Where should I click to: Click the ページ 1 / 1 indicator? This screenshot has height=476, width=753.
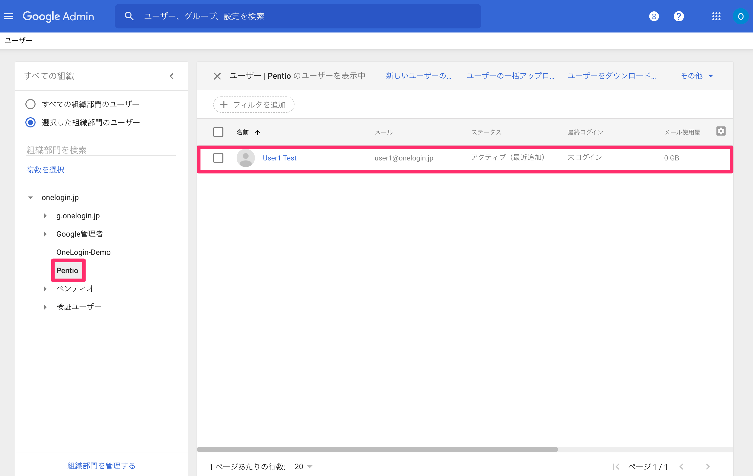648,467
